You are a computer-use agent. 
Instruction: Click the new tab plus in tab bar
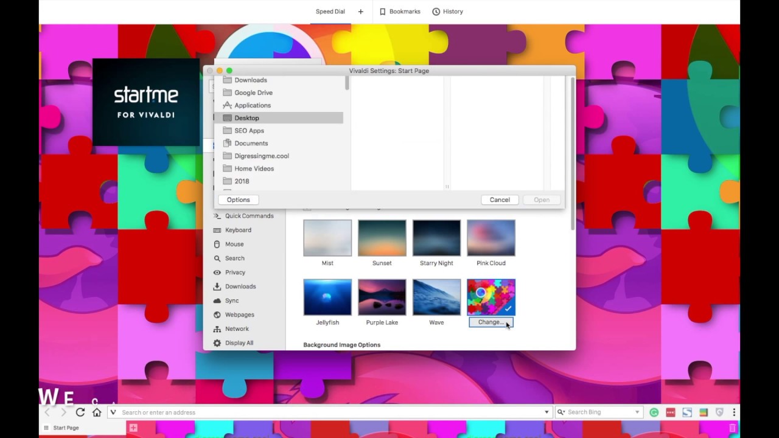click(133, 428)
